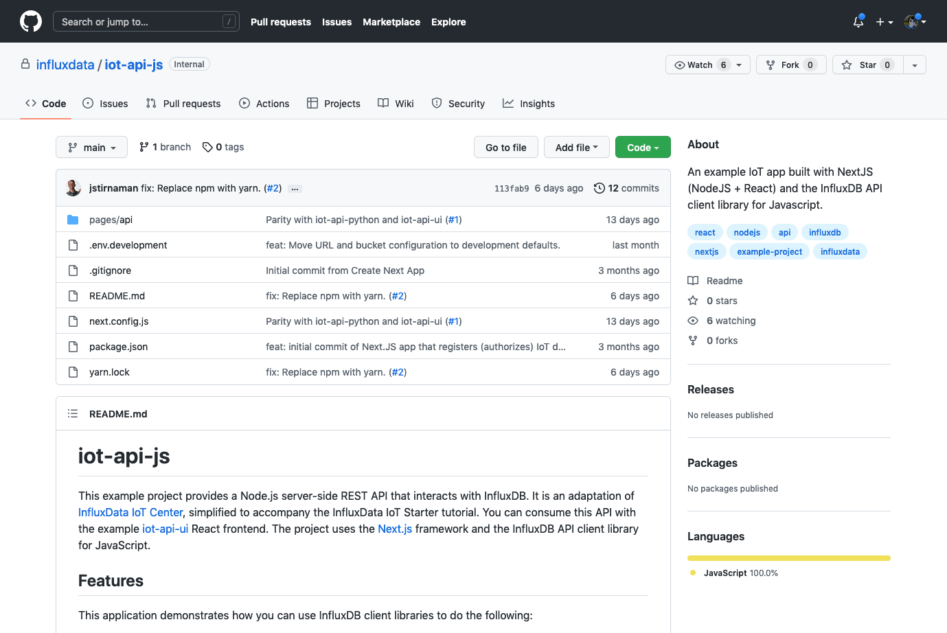The image size is (947, 633).
Task: Open Marketplace in top navigation
Action: (x=391, y=22)
